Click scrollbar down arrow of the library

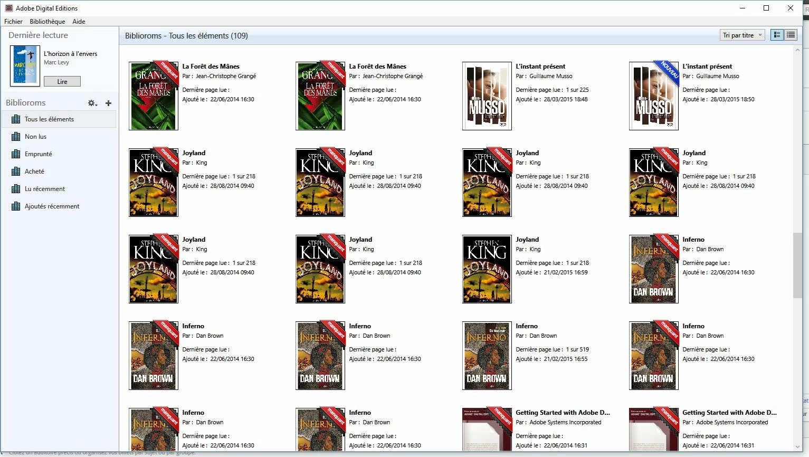pos(797,447)
